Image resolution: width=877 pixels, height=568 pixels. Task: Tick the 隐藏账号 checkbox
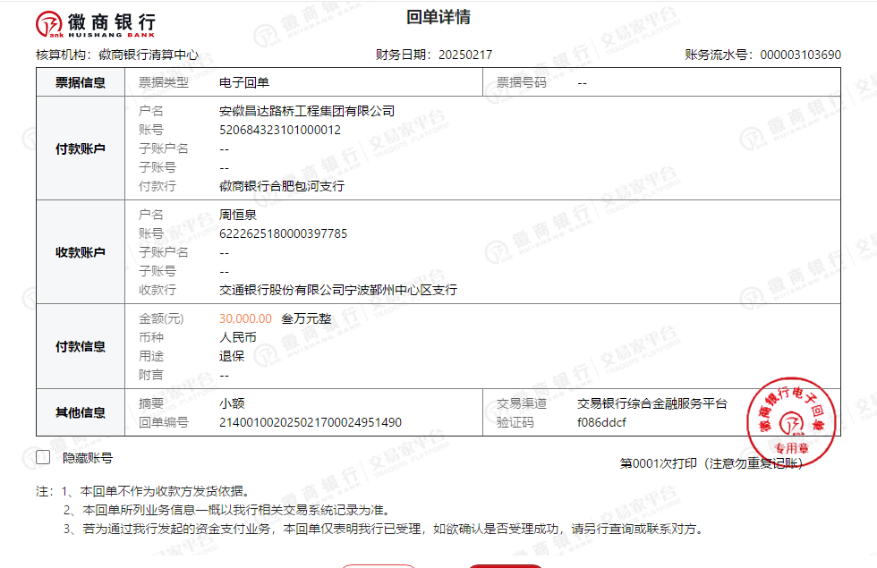coord(43,458)
